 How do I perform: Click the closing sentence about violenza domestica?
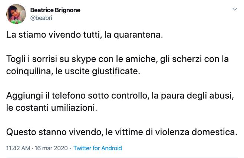(122, 132)
